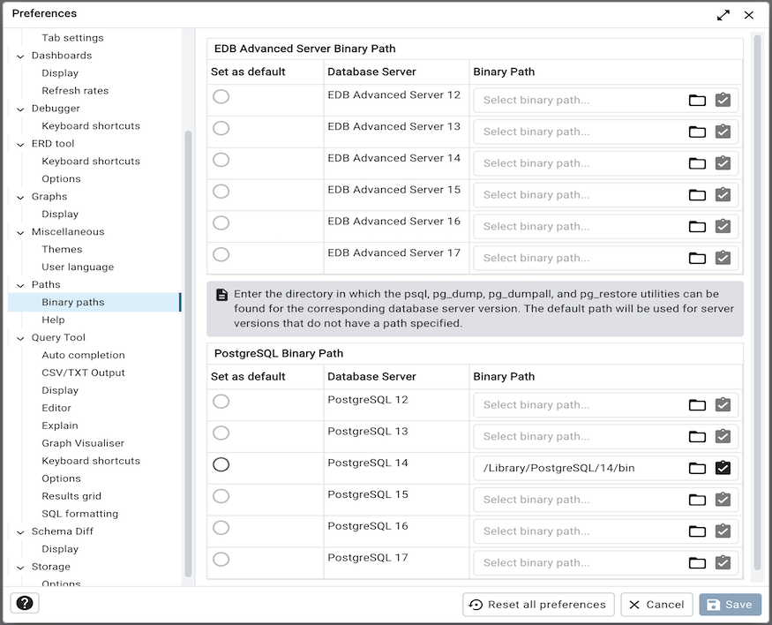Mark PostgreSQL 17 as default
The height and width of the screenshot is (625, 772).
click(221, 558)
